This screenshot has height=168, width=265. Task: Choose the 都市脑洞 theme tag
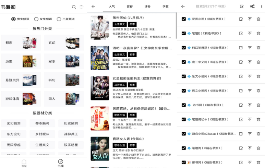[42, 123]
